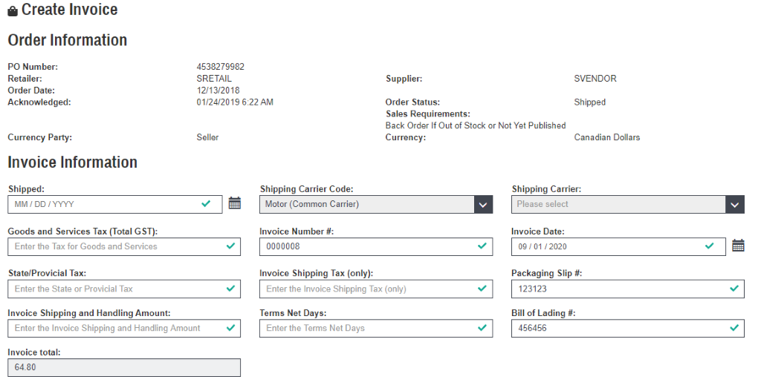
Task: Click the green checkmark in Packaging Slip field
Action: click(x=734, y=288)
